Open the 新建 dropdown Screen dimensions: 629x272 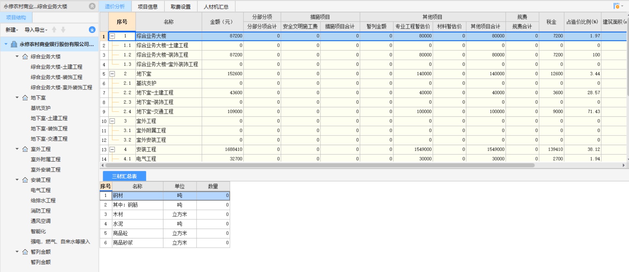(x=12, y=30)
